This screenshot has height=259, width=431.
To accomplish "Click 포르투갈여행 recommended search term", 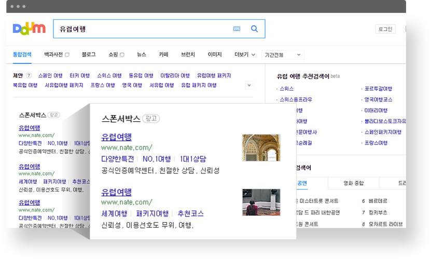I will tap(378, 89).
